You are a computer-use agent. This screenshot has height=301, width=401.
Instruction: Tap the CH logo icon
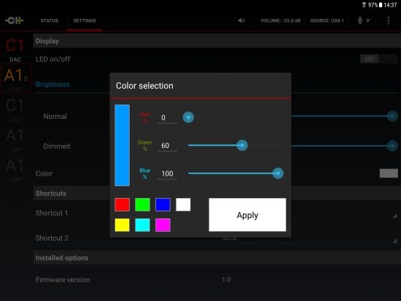coord(15,20)
